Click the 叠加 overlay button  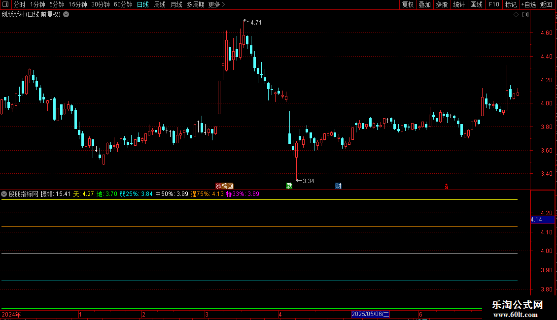click(x=424, y=4)
